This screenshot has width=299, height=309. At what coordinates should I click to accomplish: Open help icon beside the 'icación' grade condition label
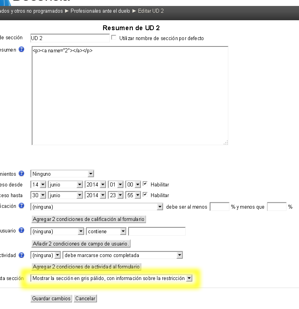pyautogui.click(x=21, y=206)
